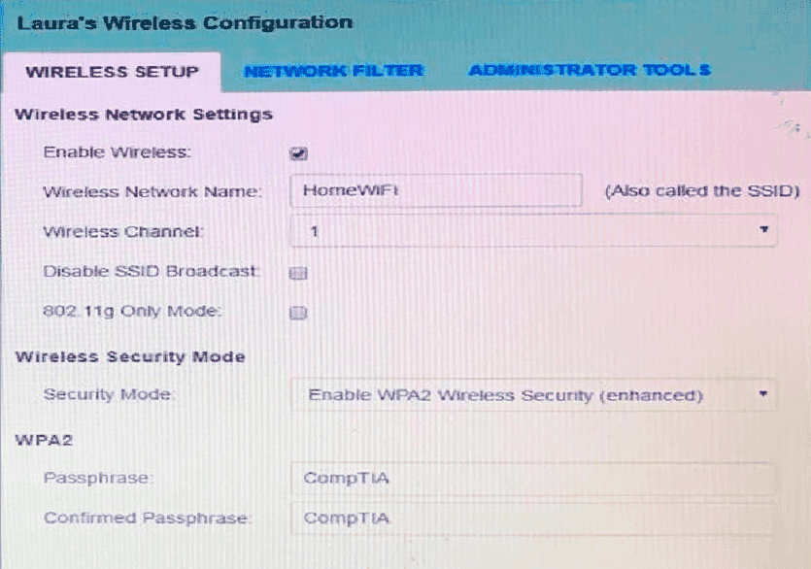Expand the Security Mode dropdown arrow
This screenshot has width=811, height=569.
(x=762, y=394)
